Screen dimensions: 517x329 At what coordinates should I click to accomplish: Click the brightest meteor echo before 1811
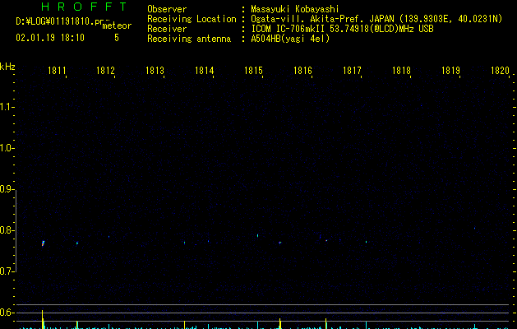(43, 243)
